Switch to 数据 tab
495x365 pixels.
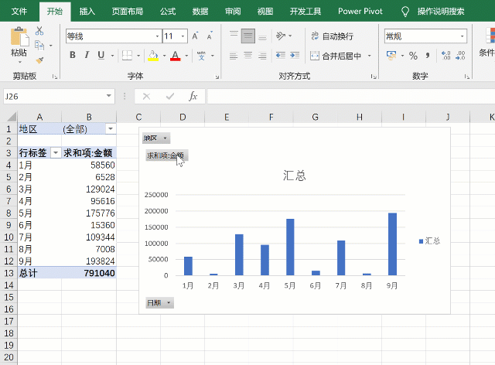click(200, 12)
